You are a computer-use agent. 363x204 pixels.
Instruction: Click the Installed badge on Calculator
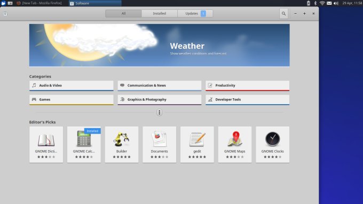(92, 131)
